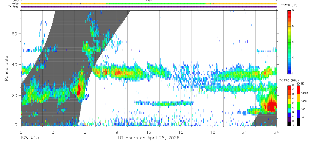The image size is (311, 143).
Task: Click the 15 tick on UT hours axis
Action: pos(181,132)
